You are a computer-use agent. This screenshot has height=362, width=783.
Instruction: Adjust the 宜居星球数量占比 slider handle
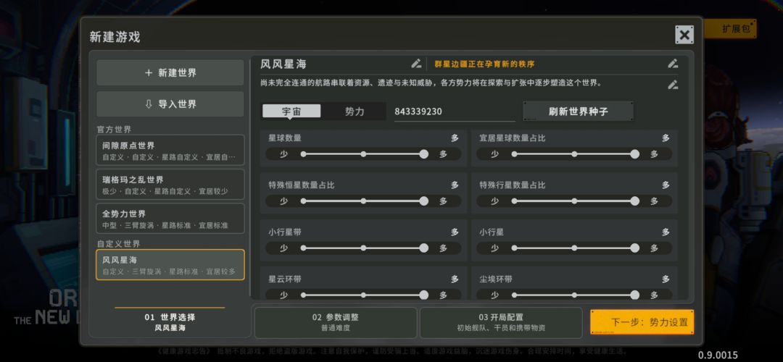[634, 154]
